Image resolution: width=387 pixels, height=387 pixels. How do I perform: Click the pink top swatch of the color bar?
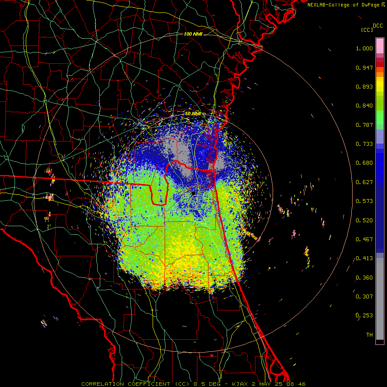click(x=380, y=46)
